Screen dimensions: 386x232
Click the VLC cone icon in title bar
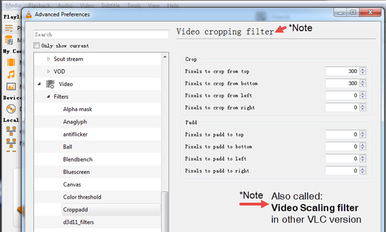click(x=29, y=15)
